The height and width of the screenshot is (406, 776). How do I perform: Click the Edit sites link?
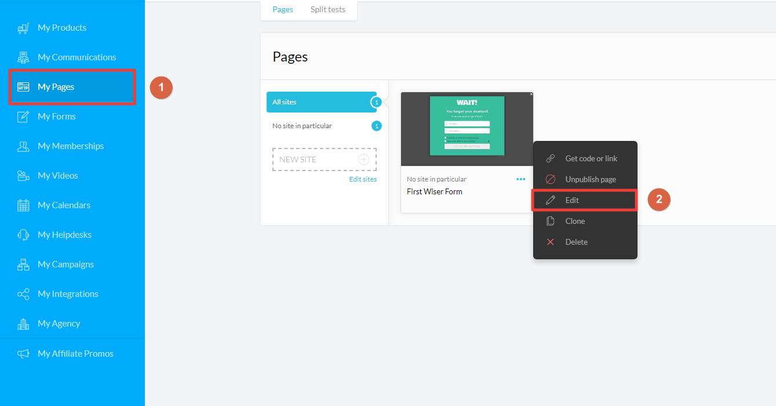tap(363, 179)
